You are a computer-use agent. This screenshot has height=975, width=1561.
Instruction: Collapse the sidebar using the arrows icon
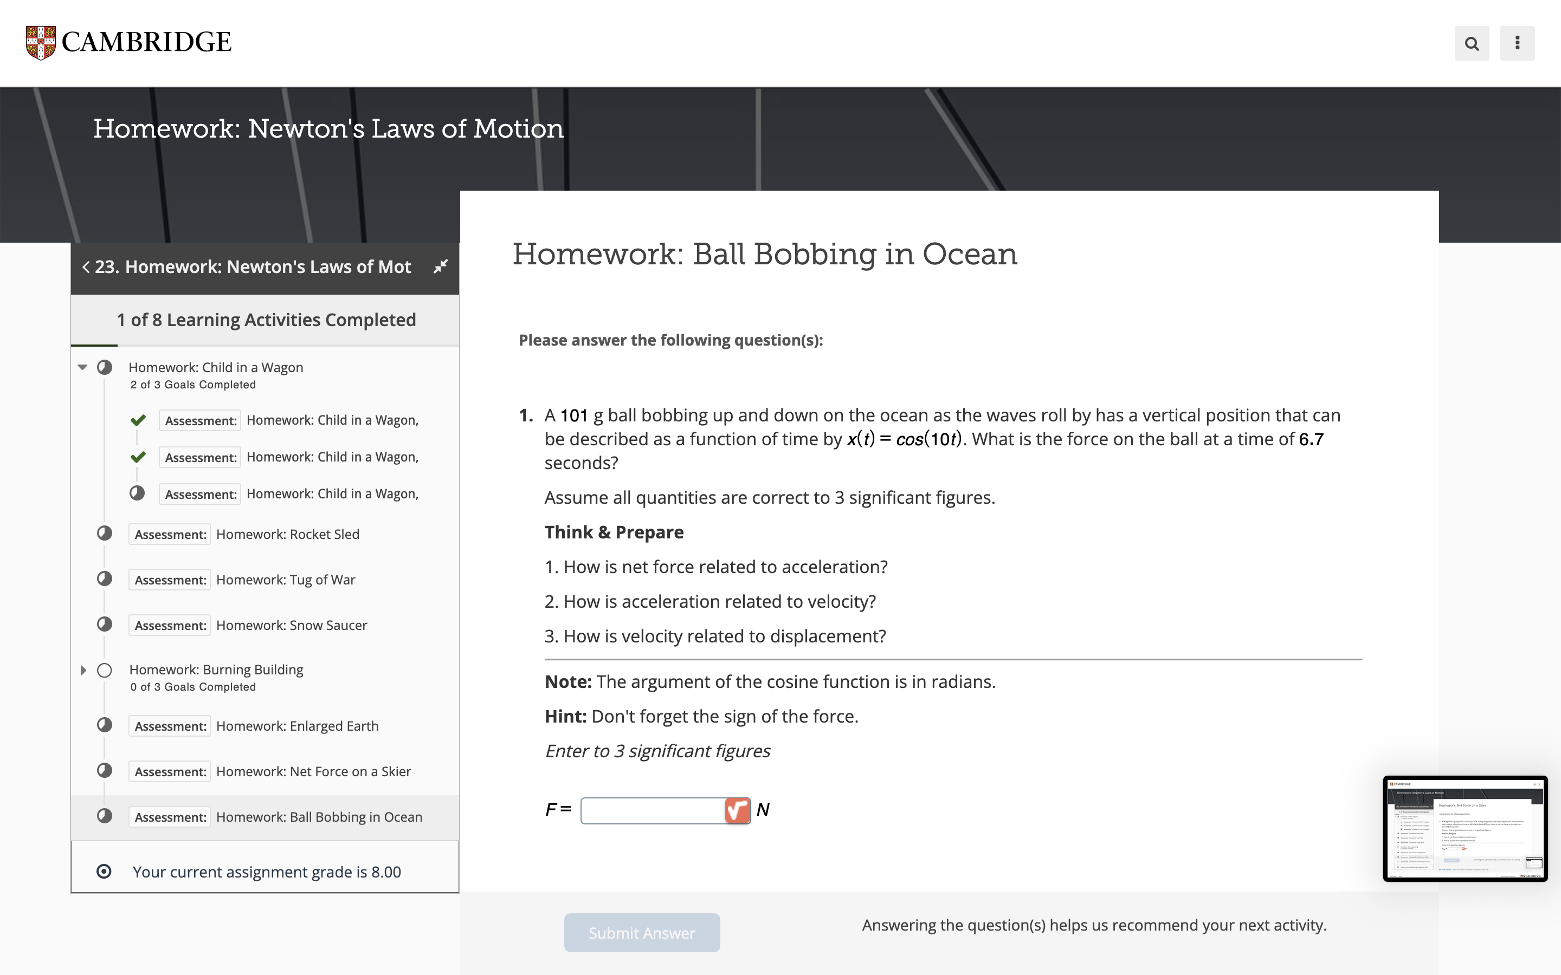pos(441,266)
